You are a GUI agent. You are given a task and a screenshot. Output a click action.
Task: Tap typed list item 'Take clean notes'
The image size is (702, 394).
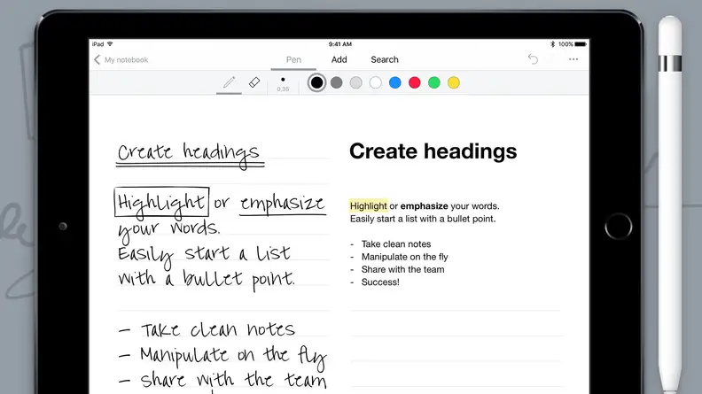[x=396, y=244]
